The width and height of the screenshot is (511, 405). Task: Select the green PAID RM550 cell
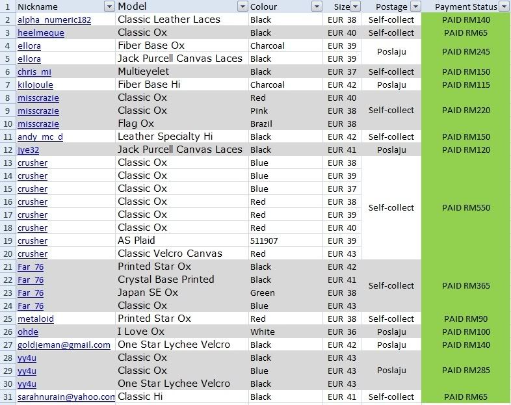[x=465, y=208]
